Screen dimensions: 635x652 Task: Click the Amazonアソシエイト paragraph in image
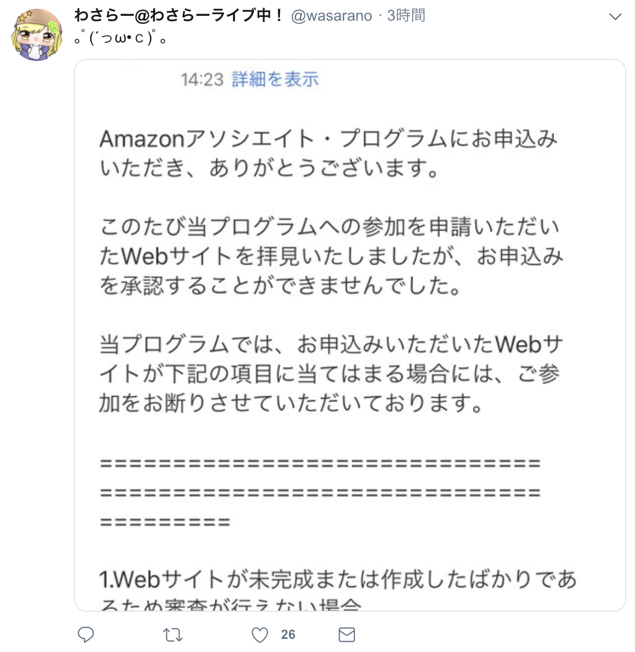point(328,153)
